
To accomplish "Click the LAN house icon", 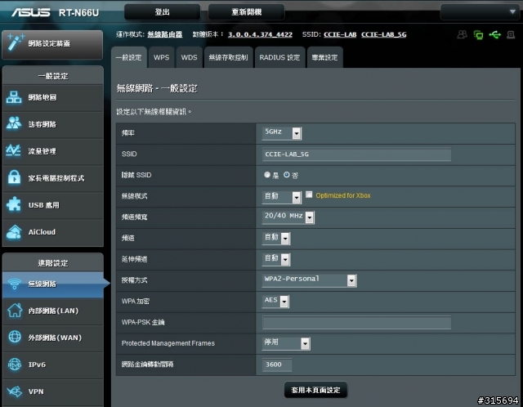I will pos(15,311).
